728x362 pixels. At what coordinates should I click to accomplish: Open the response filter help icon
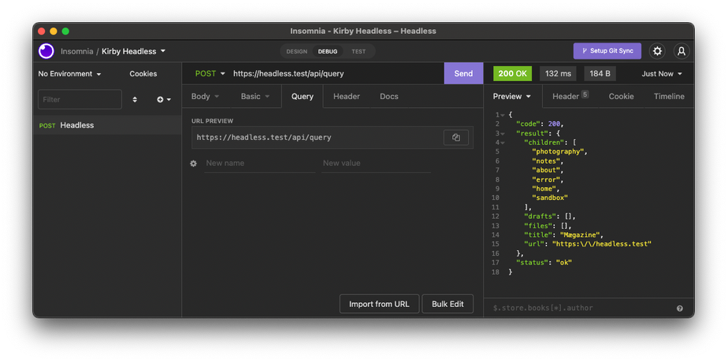pyautogui.click(x=680, y=308)
